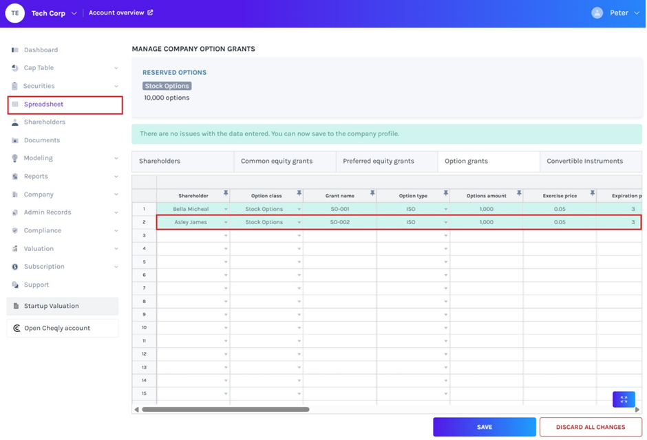Click the pin icon on Shareholder column

226,194
